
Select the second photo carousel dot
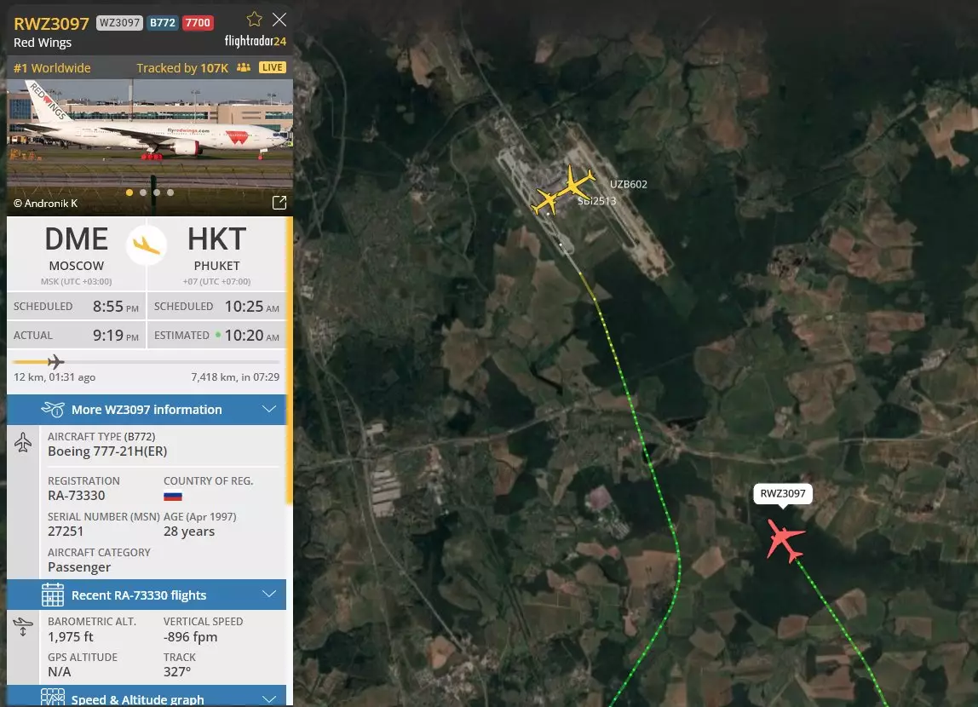(143, 193)
